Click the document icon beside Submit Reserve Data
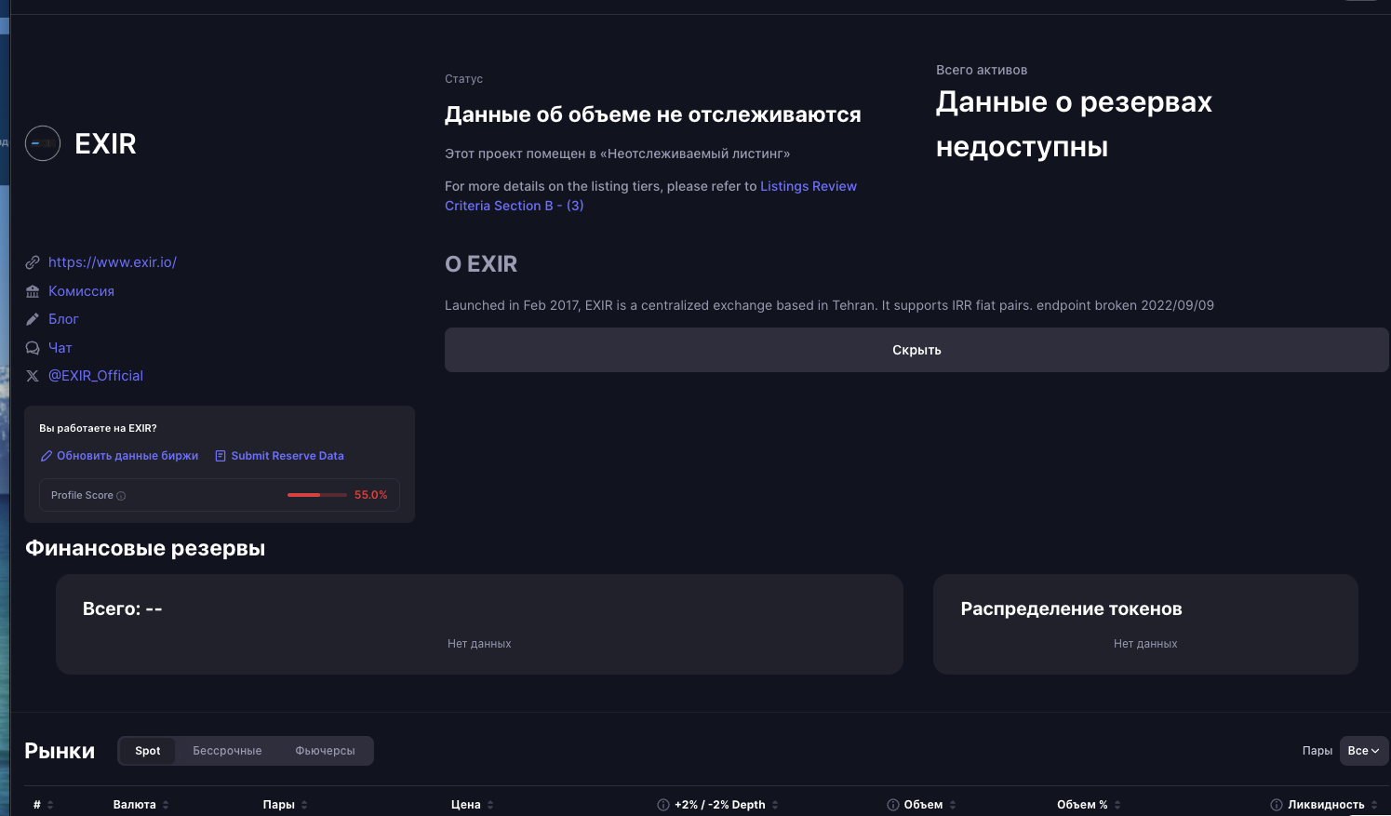 coord(221,456)
